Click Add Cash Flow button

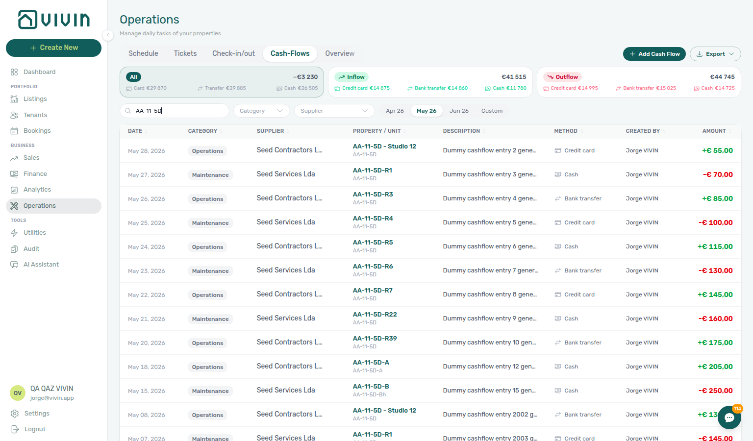tap(654, 54)
